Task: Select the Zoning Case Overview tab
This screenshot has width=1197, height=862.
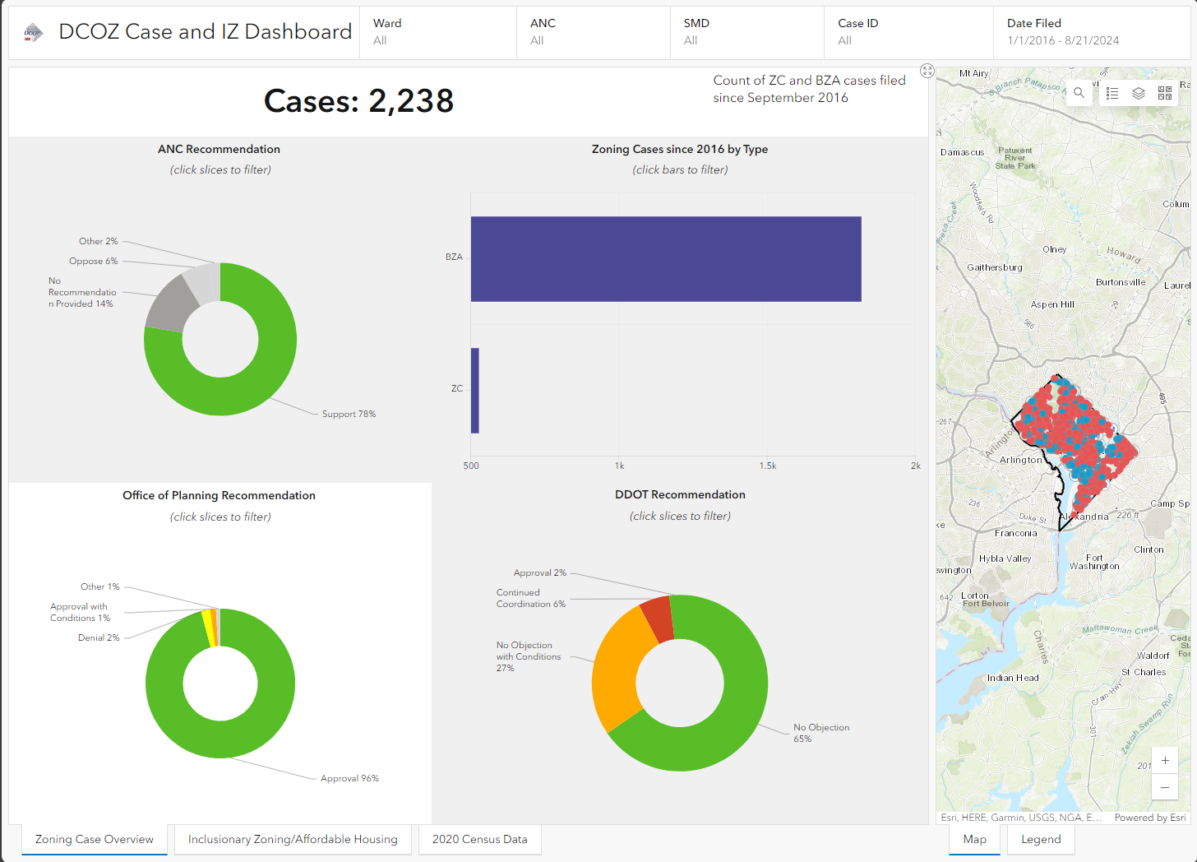Action: click(95, 839)
